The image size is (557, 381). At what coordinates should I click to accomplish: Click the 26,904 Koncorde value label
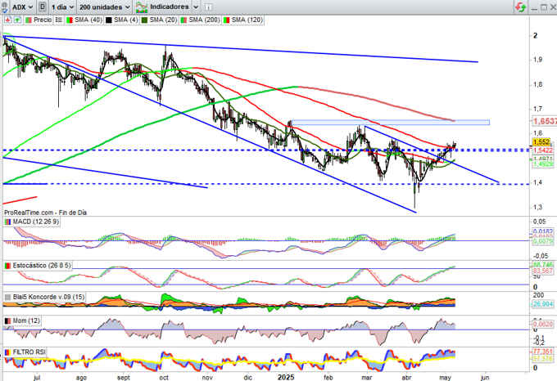tap(542, 304)
